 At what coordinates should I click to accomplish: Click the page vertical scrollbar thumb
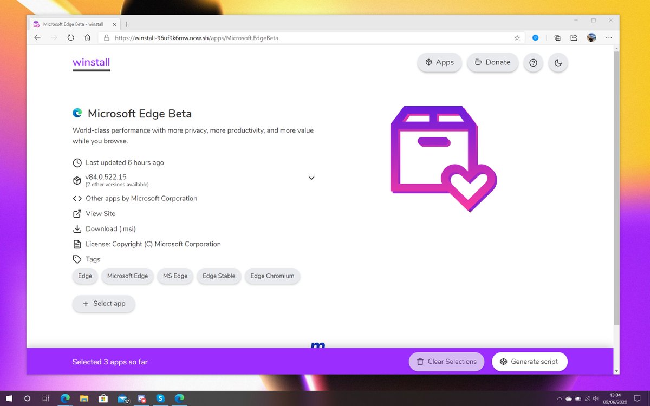(x=616, y=188)
